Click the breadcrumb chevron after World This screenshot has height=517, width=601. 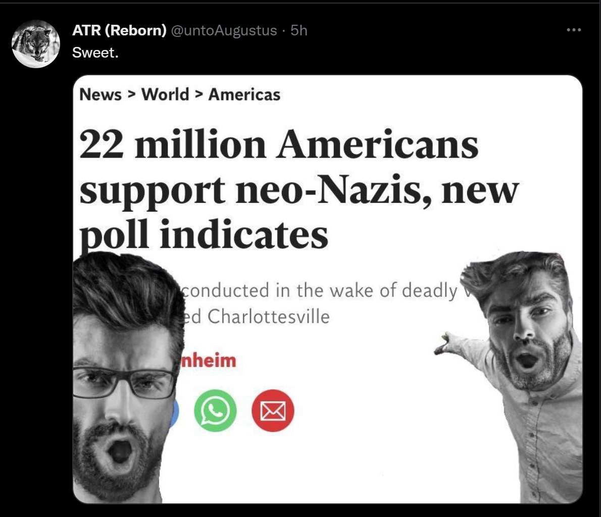click(198, 94)
